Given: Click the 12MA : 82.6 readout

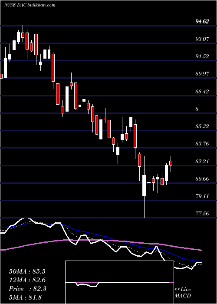Looking at the screenshot, I should pos(27,280).
